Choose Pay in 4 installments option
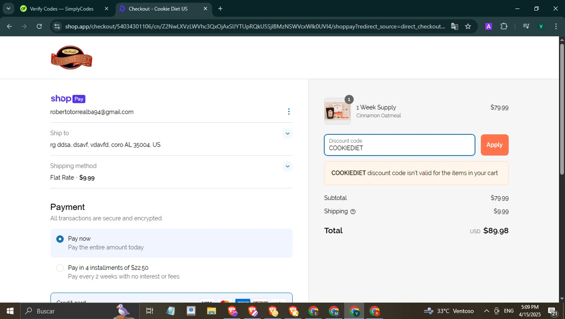The image size is (565, 319). [60, 268]
